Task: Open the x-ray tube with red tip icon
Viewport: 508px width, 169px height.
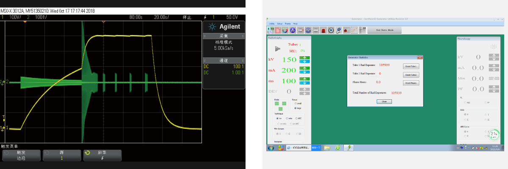Action: pyautogui.click(x=301, y=30)
